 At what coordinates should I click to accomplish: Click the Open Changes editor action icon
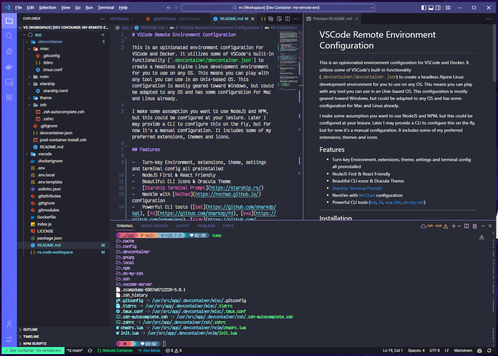(x=271, y=19)
